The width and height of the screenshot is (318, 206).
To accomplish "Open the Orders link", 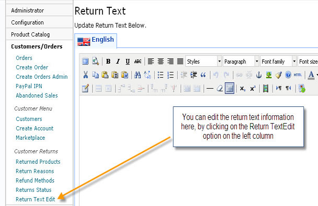I will click(x=24, y=58).
